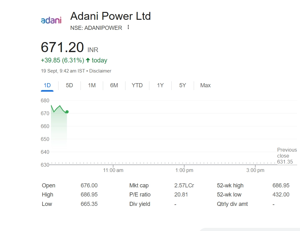300x231 pixels.
Task: Choose the 5Y time range
Action: (x=183, y=85)
